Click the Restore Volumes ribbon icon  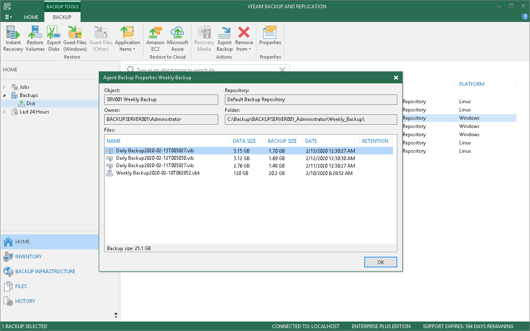coord(35,39)
